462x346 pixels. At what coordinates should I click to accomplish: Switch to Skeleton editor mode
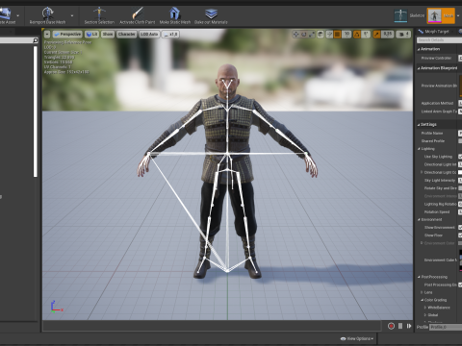(400, 15)
